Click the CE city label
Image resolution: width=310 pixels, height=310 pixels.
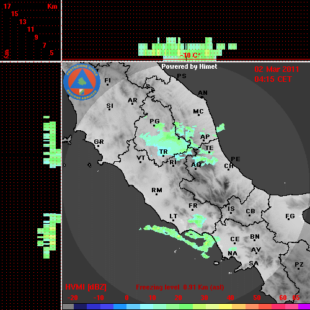(235, 239)
